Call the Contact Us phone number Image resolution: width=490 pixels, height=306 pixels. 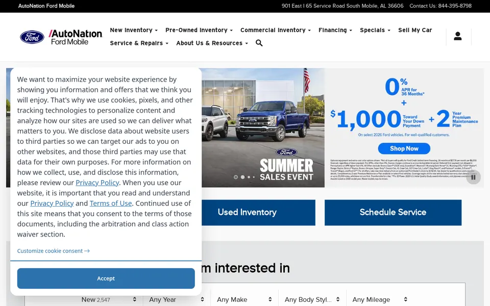(455, 6)
